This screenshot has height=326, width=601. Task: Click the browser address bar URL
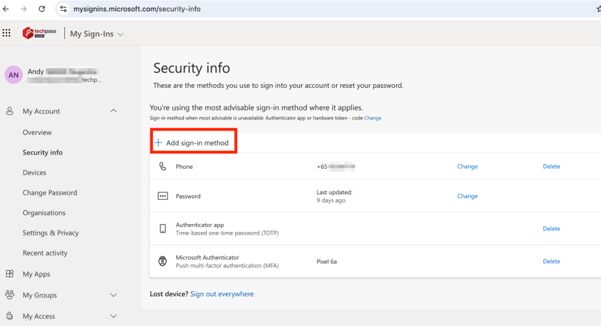137,9
